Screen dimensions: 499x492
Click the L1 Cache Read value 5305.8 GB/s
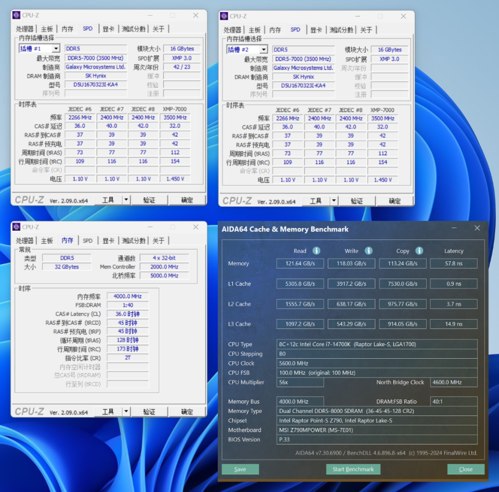[x=300, y=284]
